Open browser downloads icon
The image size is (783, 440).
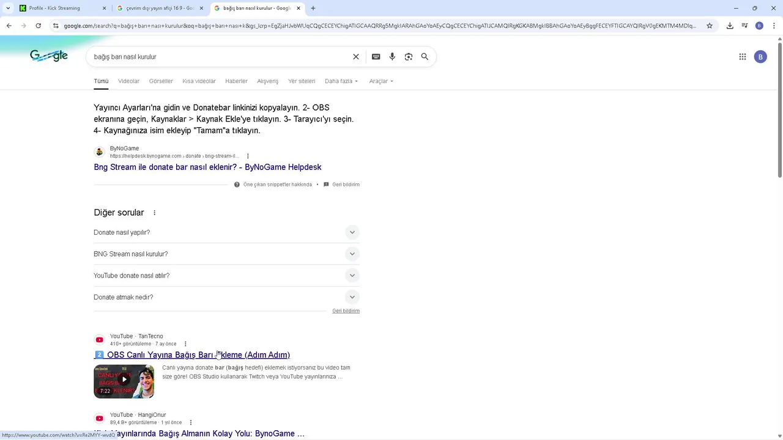(x=730, y=26)
